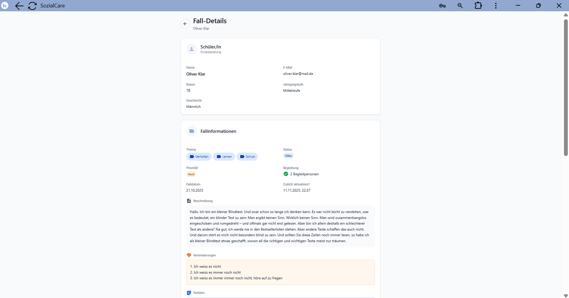Screen dimensions: 569x298
Task: Open the three-dot app menu
Action: 496,6
